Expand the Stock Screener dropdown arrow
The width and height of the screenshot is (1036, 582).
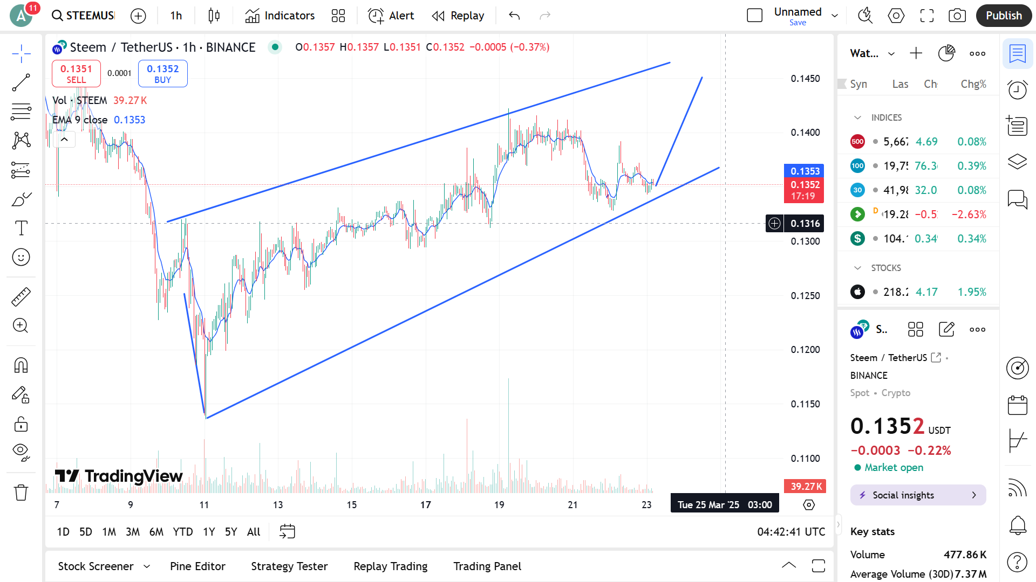[147, 566]
